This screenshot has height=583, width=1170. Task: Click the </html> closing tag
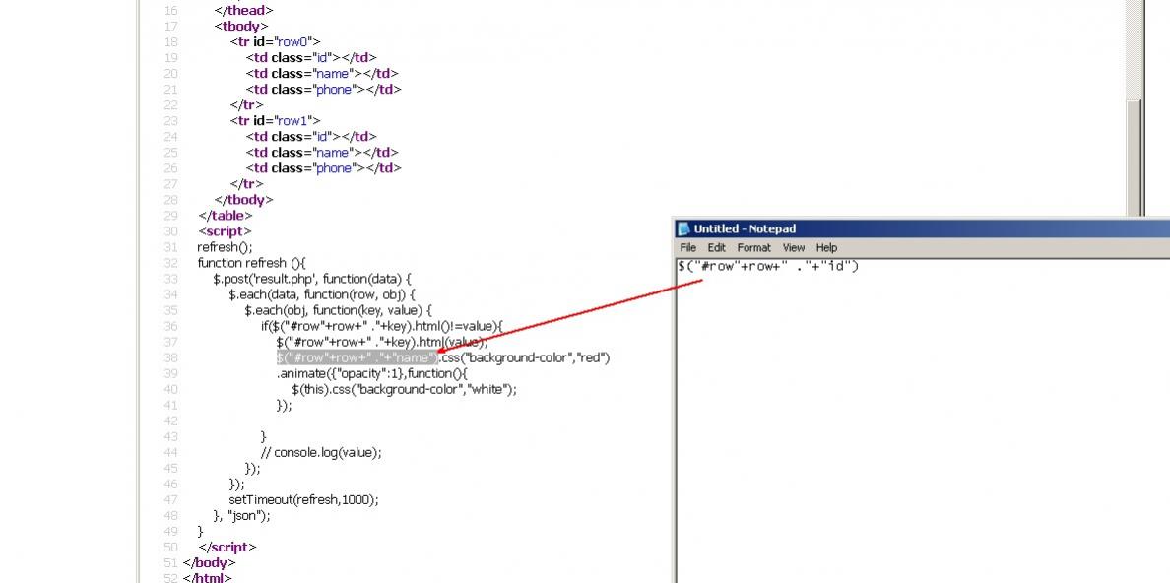[208, 578]
